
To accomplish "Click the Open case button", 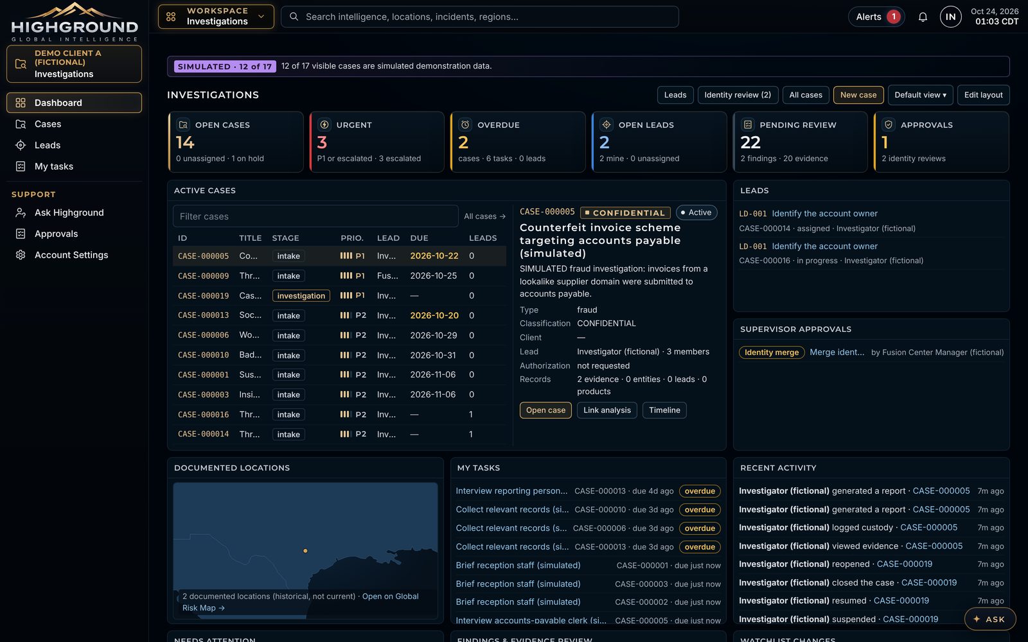I will click(545, 410).
